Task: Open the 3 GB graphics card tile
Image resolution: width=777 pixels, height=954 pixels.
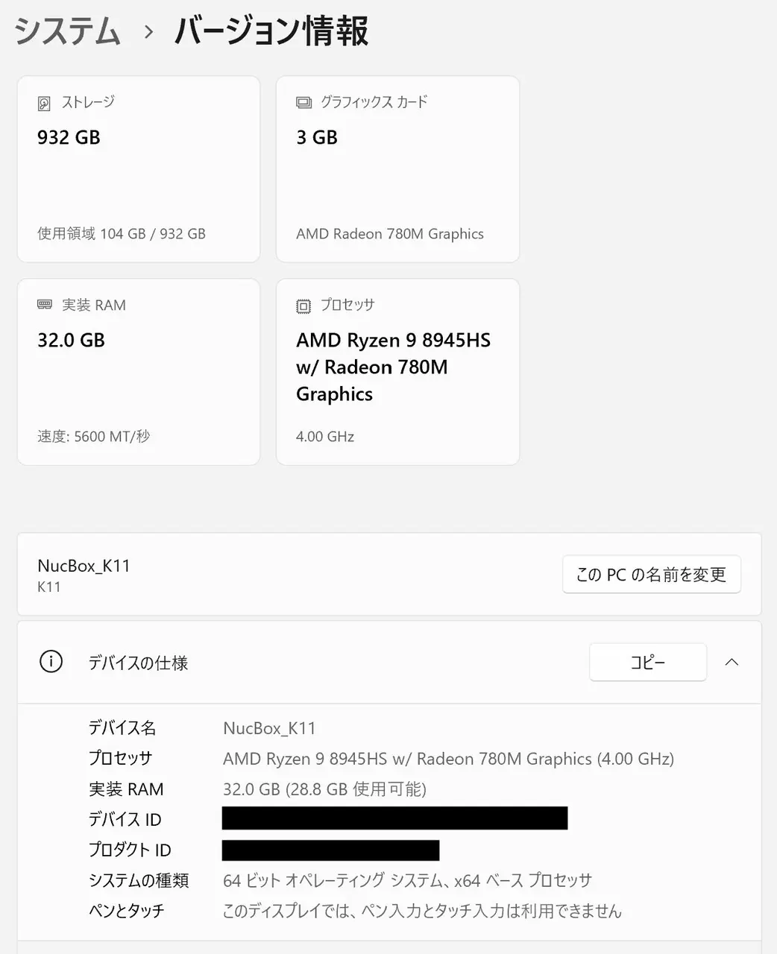Action: tap(397, 169)
